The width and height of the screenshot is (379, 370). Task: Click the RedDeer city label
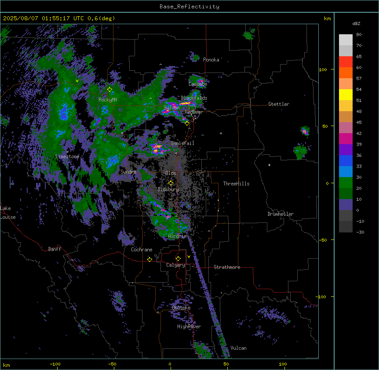[x=193, y=112]
